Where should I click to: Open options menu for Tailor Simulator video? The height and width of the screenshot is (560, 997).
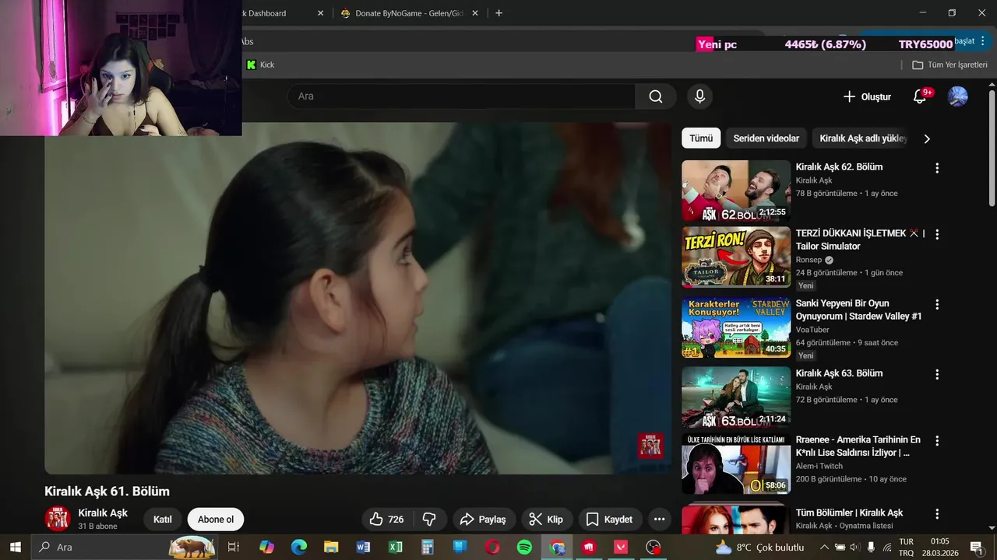click(937, 234)
